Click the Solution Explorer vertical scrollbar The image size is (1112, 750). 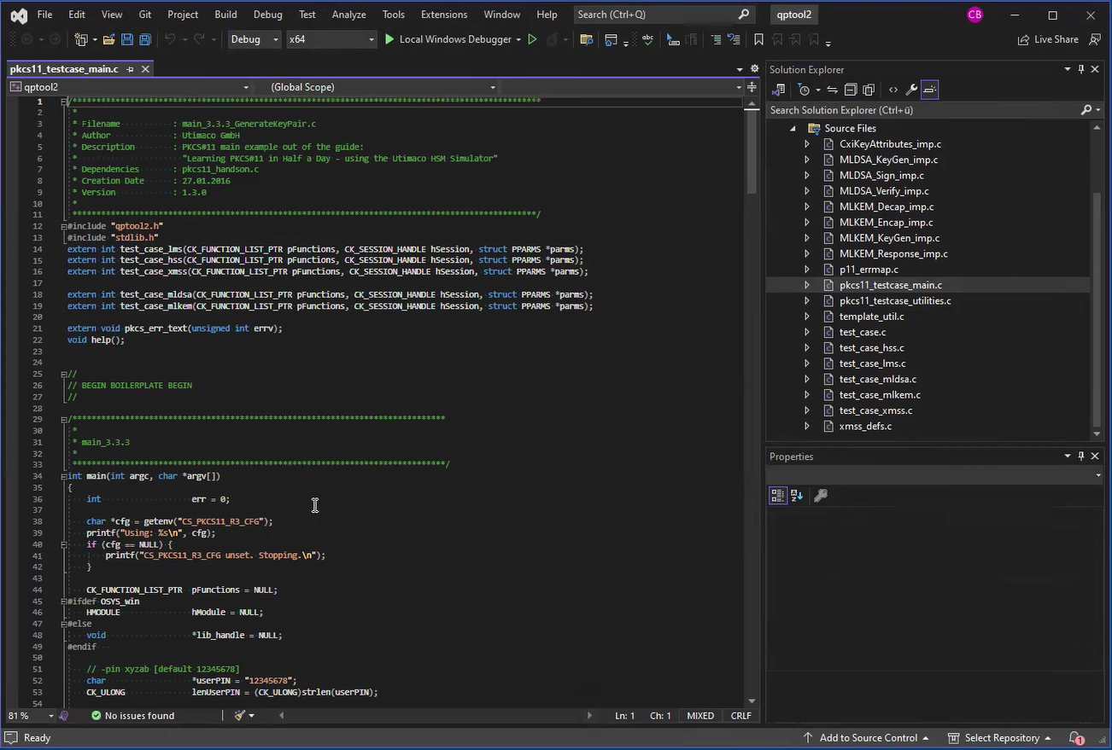pos(1097,311)
